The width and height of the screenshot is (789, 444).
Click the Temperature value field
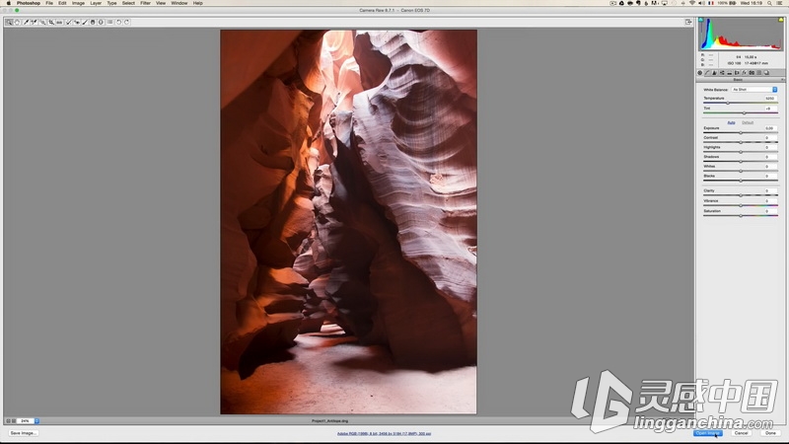point(769,98)
